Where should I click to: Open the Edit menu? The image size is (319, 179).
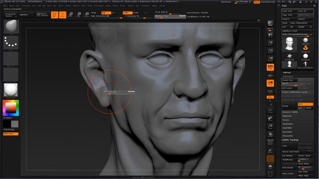pyautogui.click(x=39, y=6)
